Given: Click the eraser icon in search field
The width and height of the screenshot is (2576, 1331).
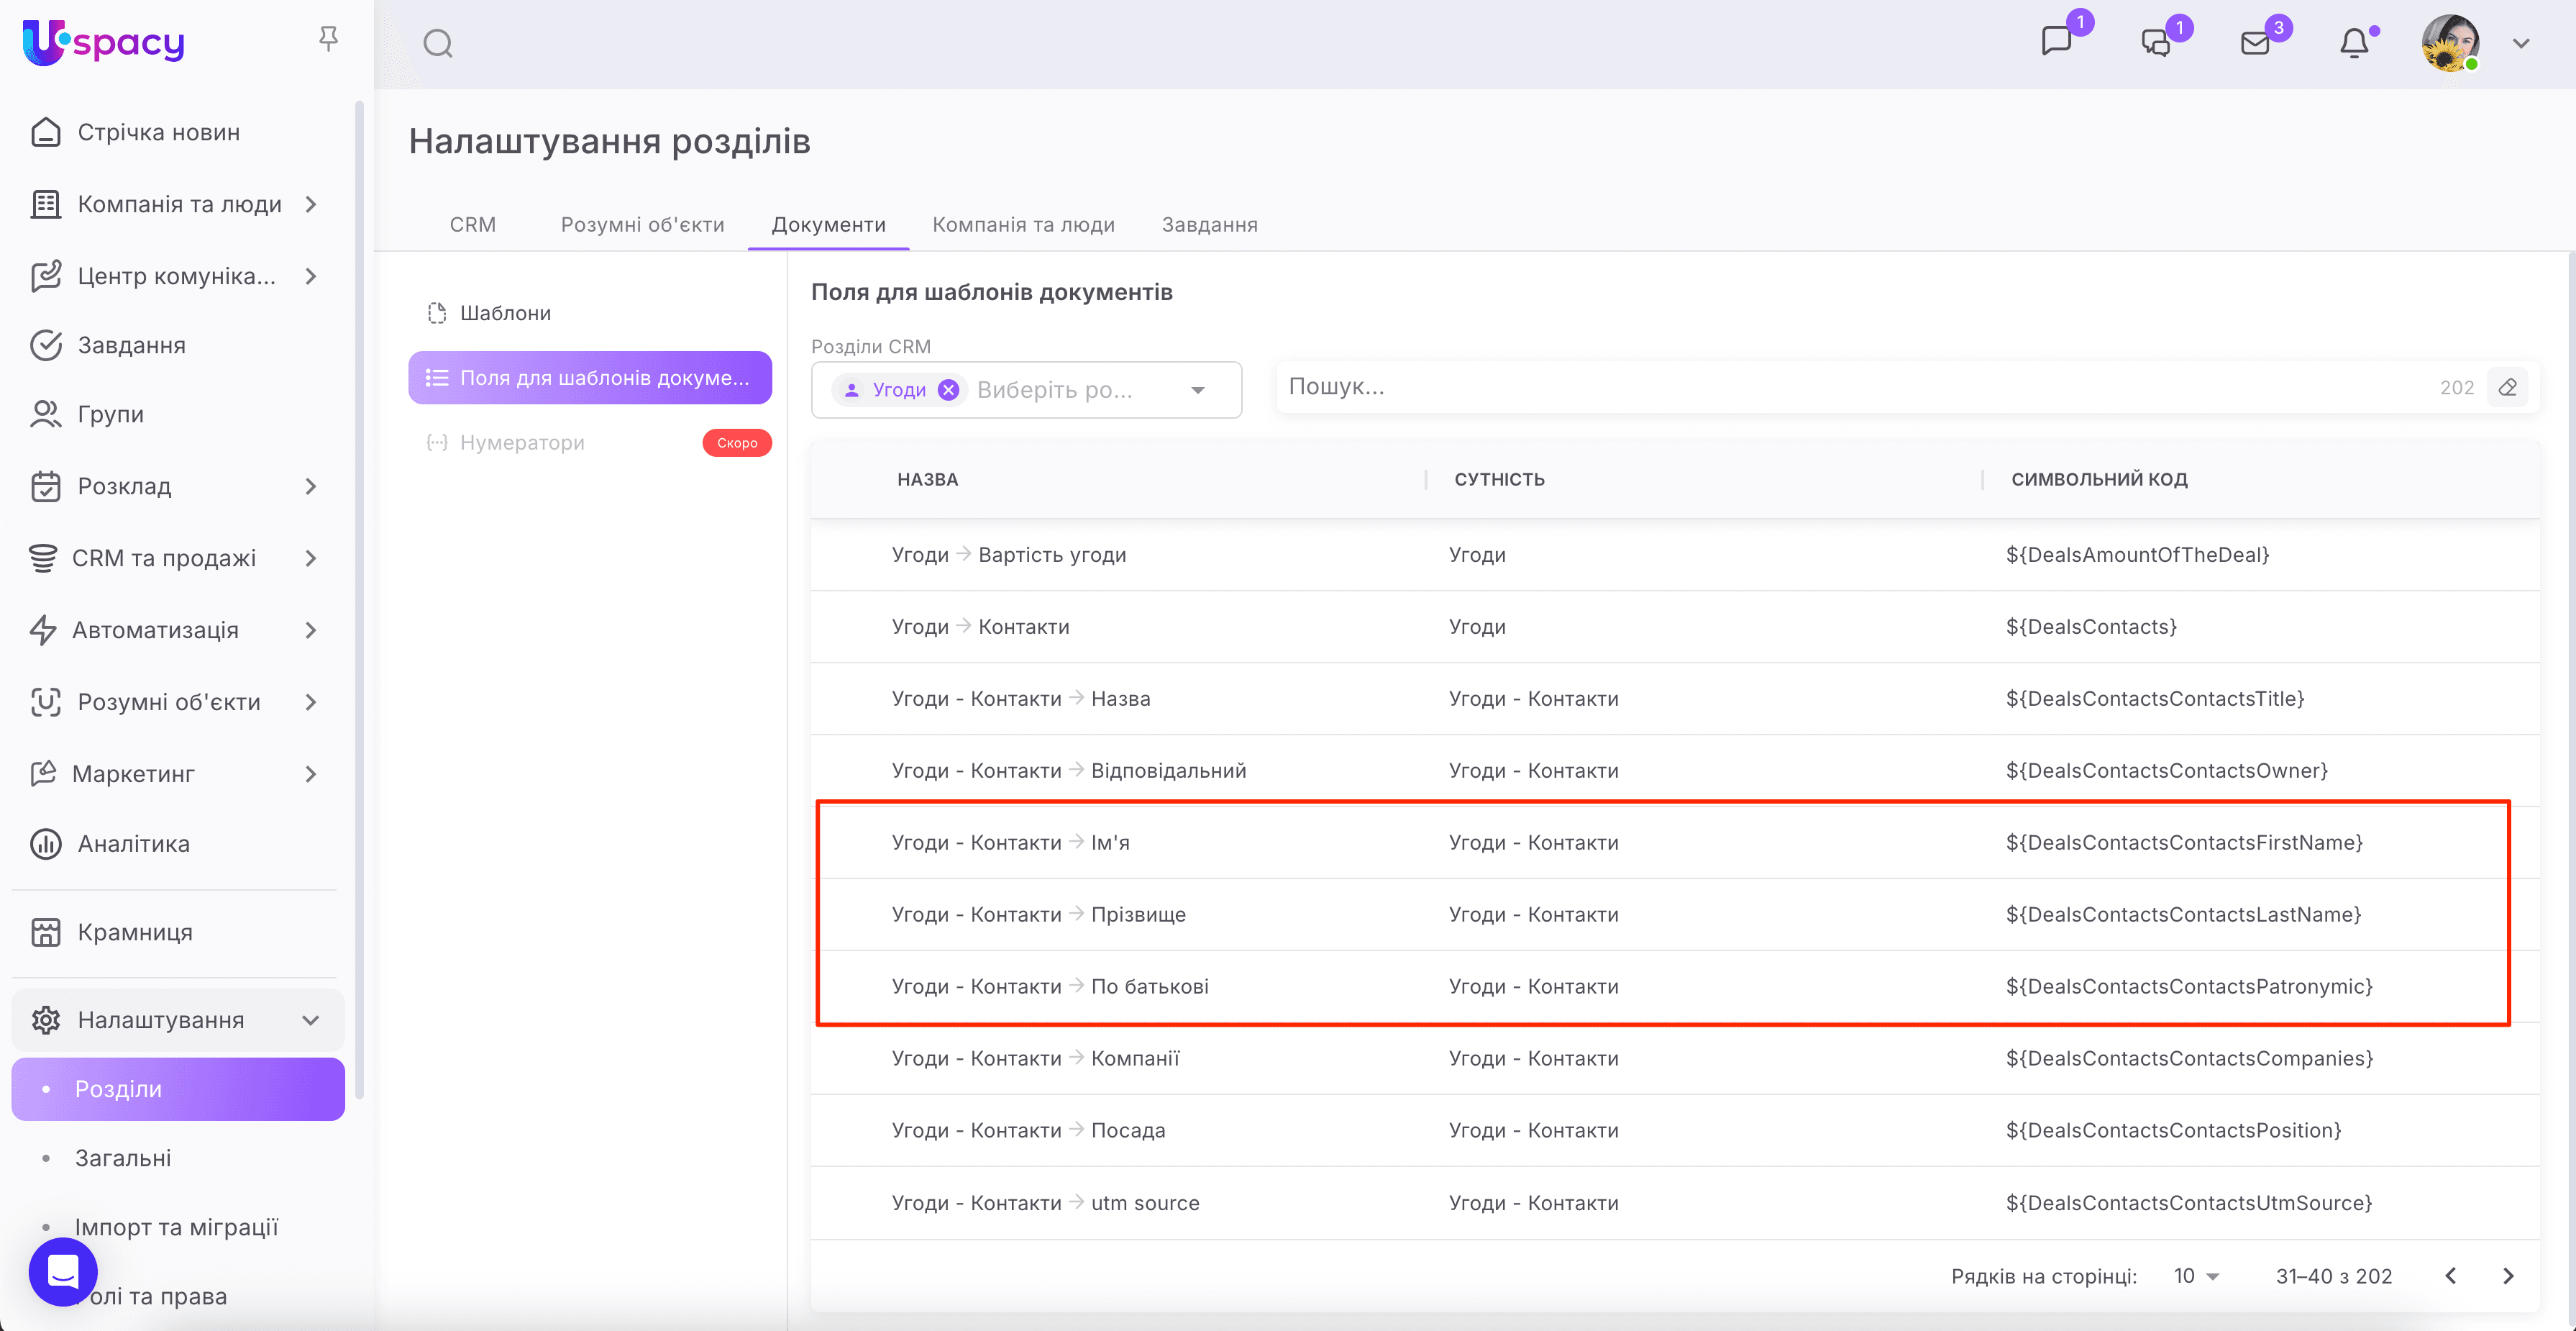Looking at the screenshot, I should pyautogui.click(x=2508, y=387).
